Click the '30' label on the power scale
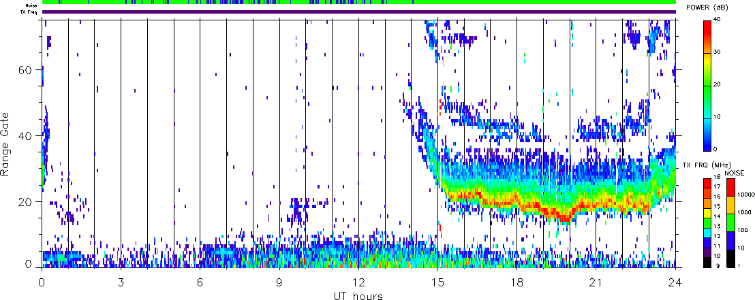Viewport: 755px width, 300px height. coord(716,52)
